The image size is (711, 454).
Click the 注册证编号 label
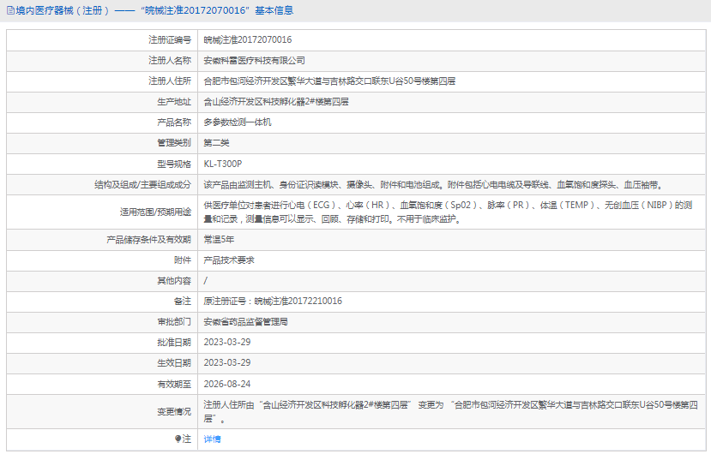170,40
